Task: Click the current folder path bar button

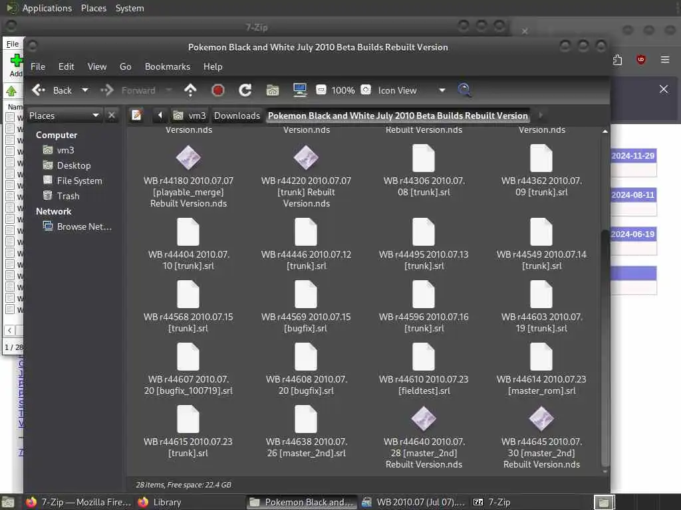Action: (398, 116)
